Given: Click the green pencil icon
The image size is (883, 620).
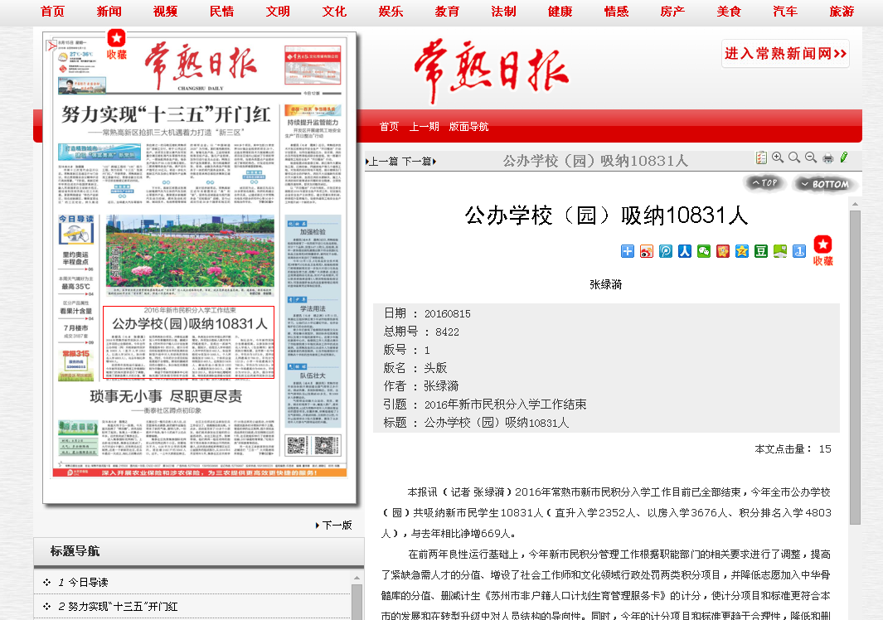Looking at the screenshot, I should (843, 157).
